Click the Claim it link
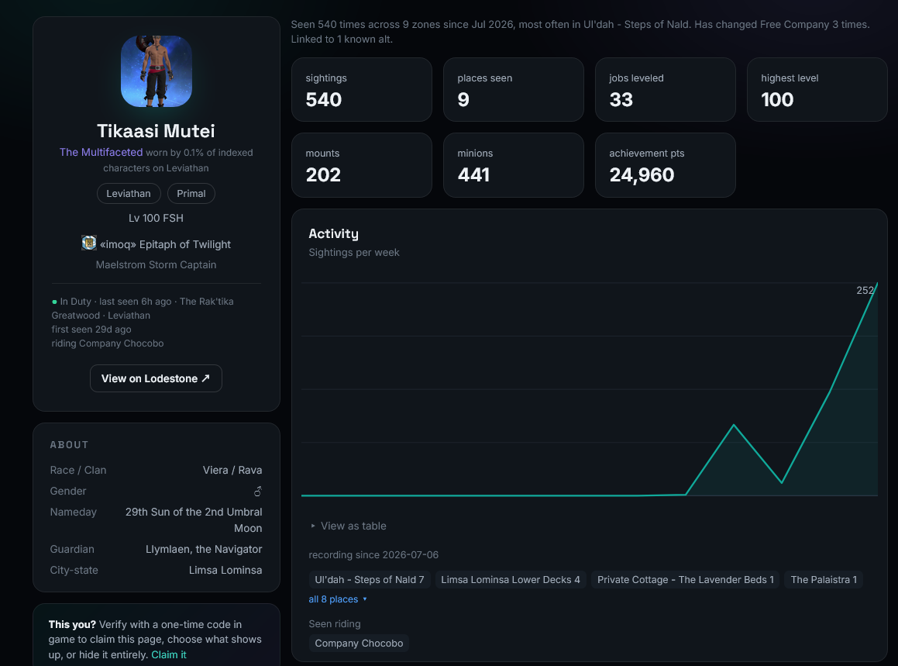Image resolution: width=898 pixels, height=666 pixels. click(x=169, y=654)
